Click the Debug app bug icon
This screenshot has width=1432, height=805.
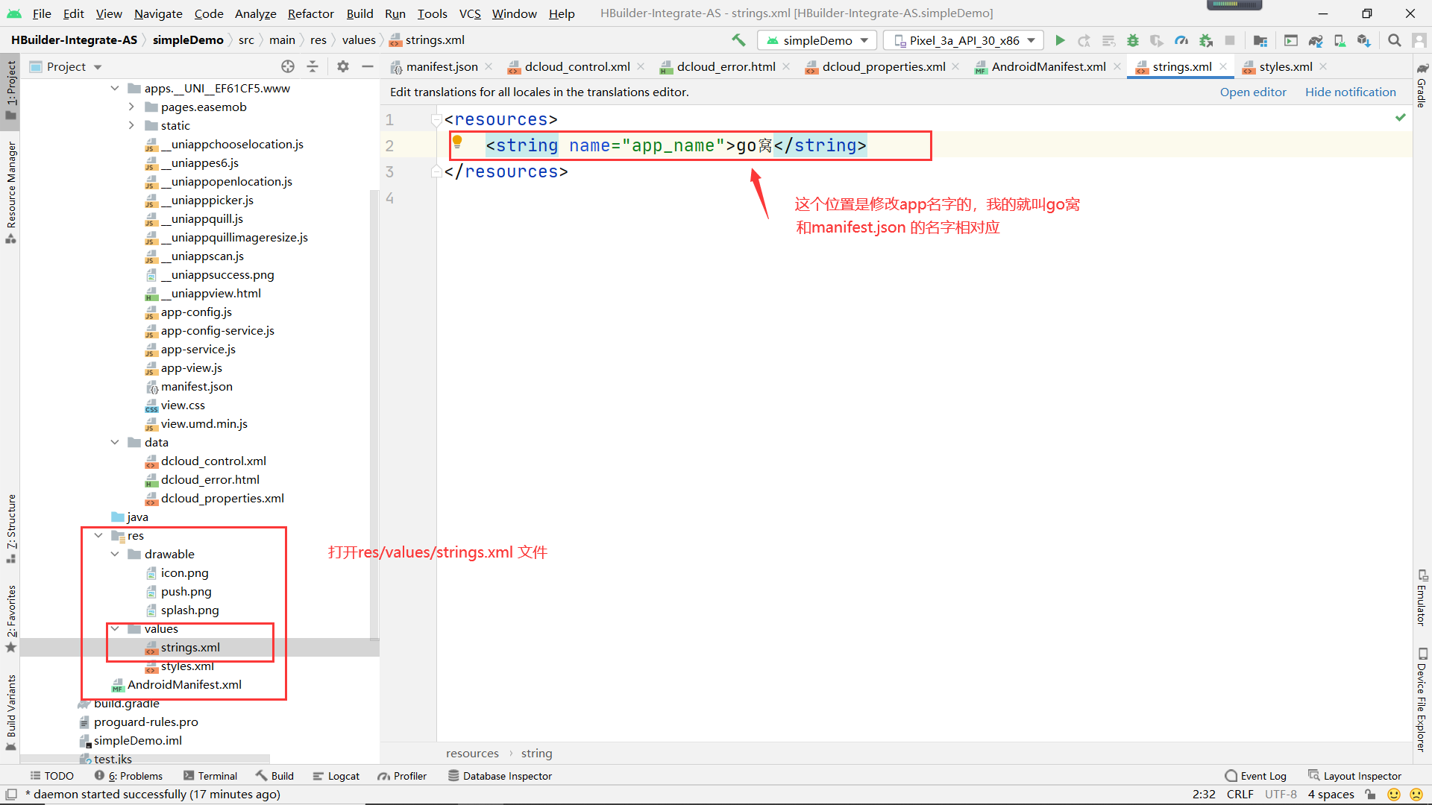point(1132,40)
